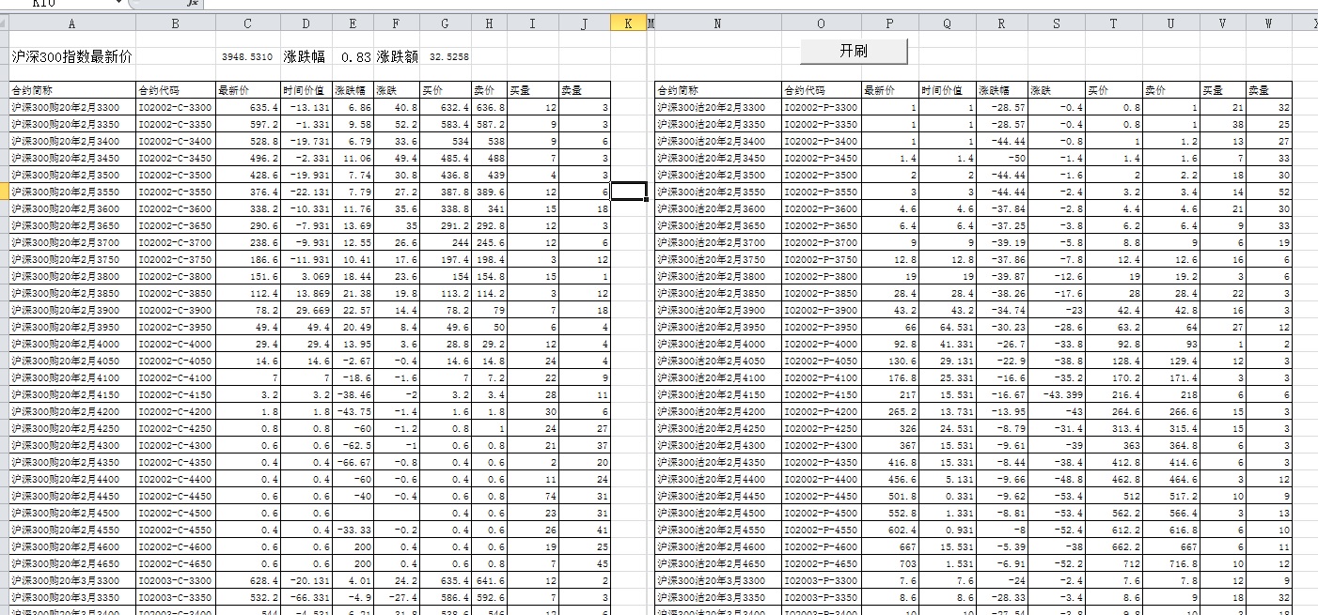Click cell 沪深300购20年2月4000

pyautogui.click(x=71, y=345)
